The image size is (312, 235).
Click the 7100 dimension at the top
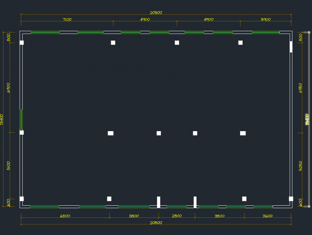click(66, 20)
